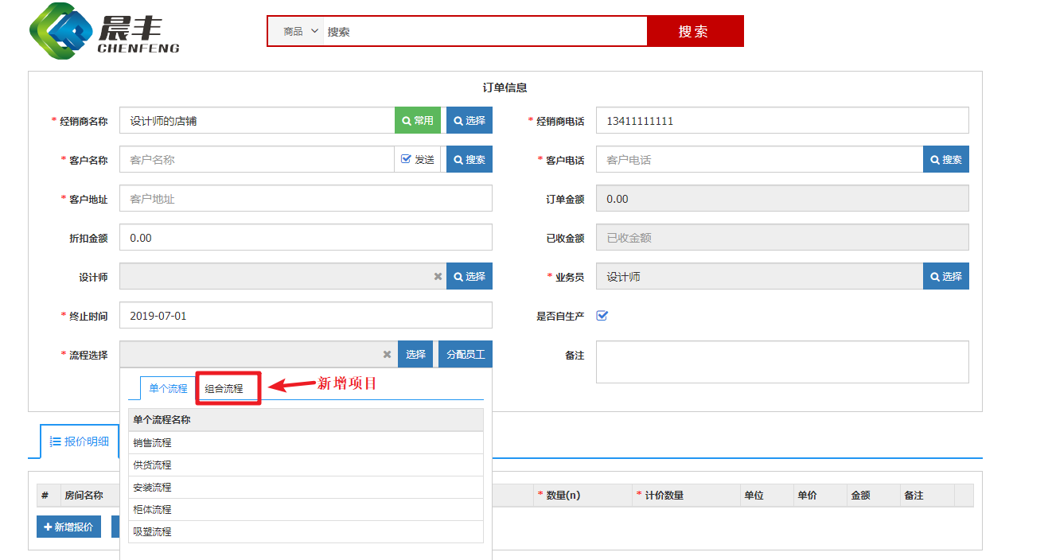Image resolution: width=1052 pixels, height=560 pixels.
Task: Click the Chenfeng logo icon
Action: [x=60, y=31]
